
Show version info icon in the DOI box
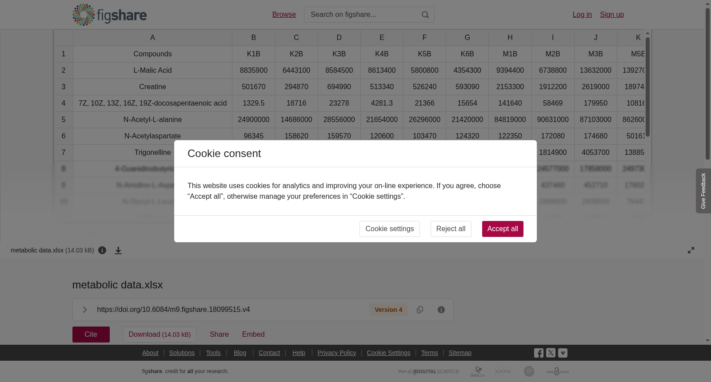pyautogui.click(x=441, y=310)
